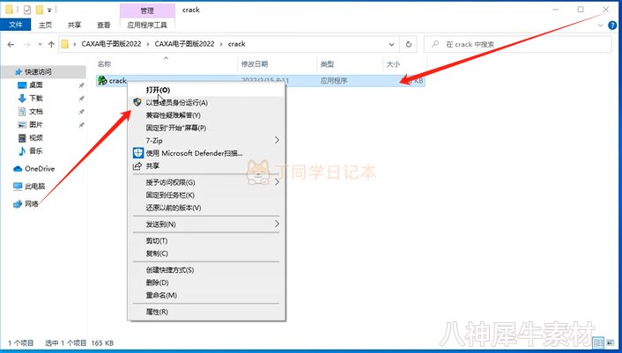
Task: Open 音乐 in the navigation pane
Action: pos(36,151)
